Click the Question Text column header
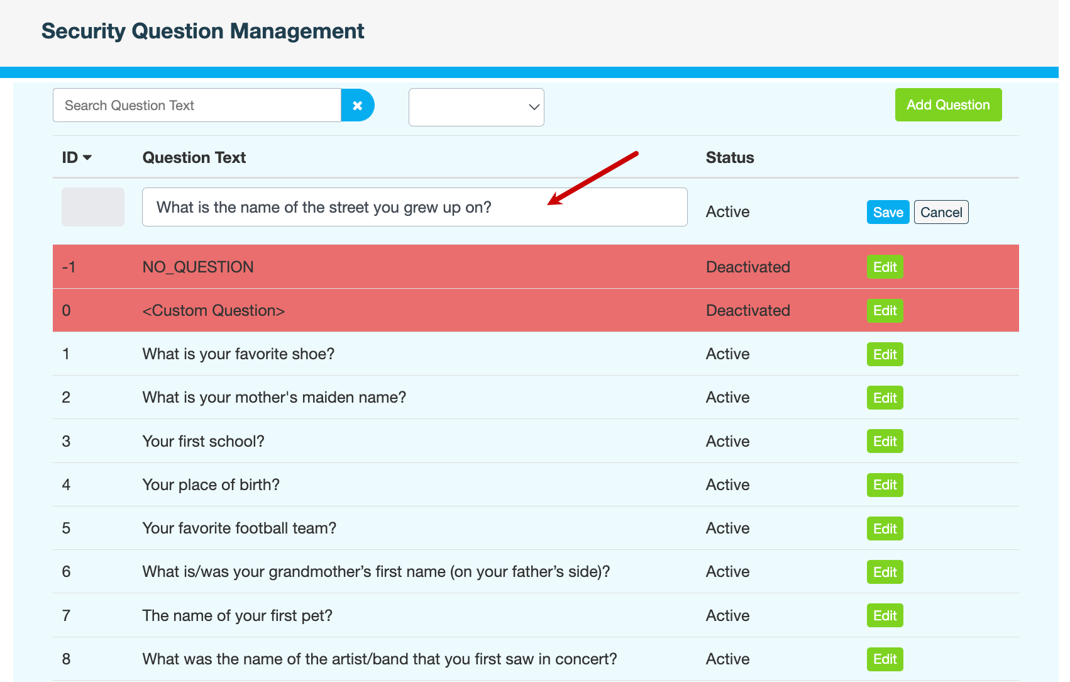 194,158
